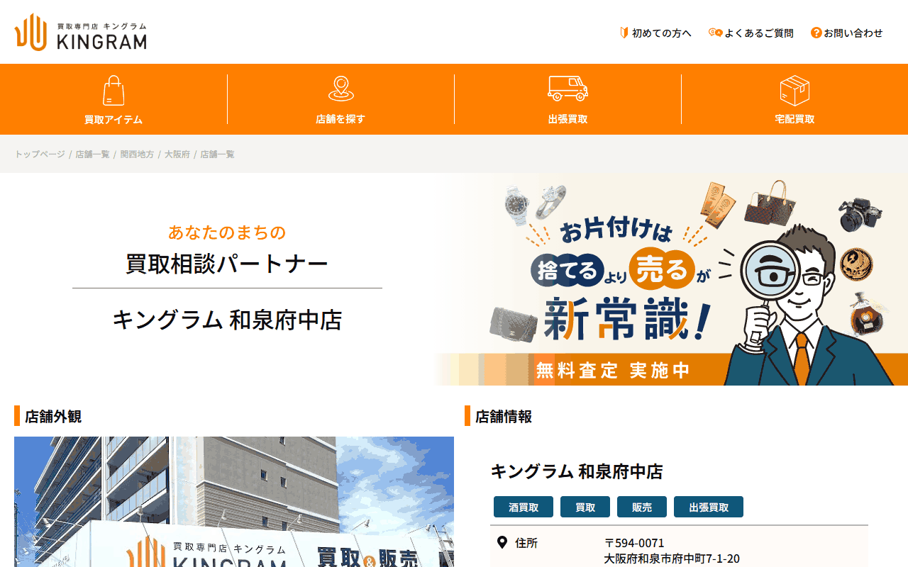The image size is (908, 567).
Task: Click the cardboard box icon for 宅配買取
Action: 794,91
